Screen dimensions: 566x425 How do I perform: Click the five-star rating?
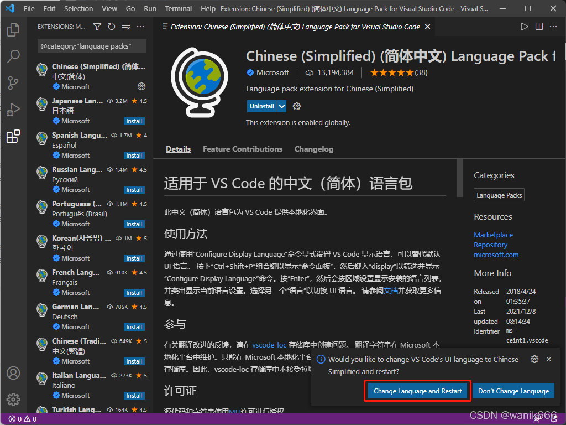[392, 73]
